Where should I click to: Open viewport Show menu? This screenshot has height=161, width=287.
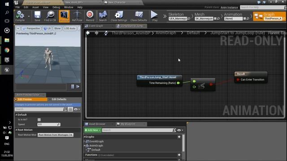tap(57, 29)
